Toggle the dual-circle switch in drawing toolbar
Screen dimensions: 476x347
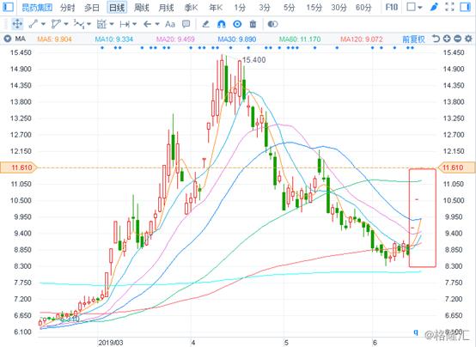click(x=272, y=24)
